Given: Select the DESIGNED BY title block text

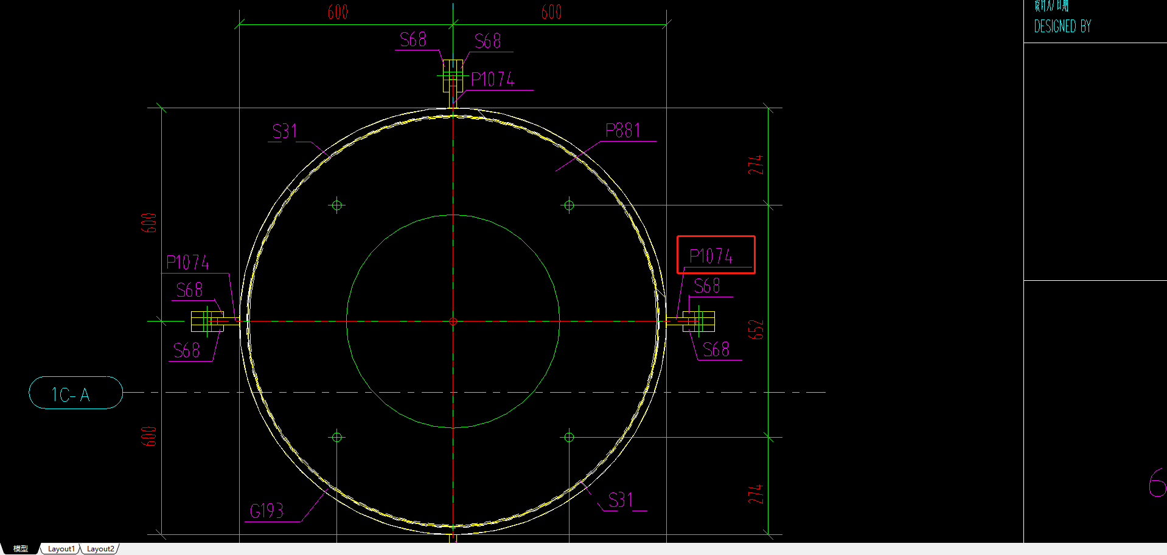Looking at the screenshot, I should tap(1062, 26).
